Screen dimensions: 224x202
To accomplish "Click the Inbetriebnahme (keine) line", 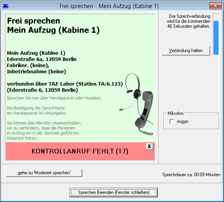I will coord(36,72).
